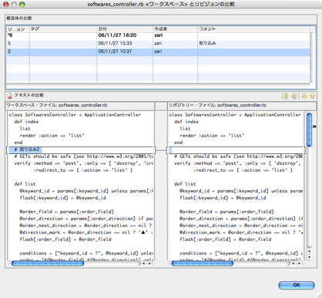Select revision *6 row
The image size is (322, 298).
(158, 35)
